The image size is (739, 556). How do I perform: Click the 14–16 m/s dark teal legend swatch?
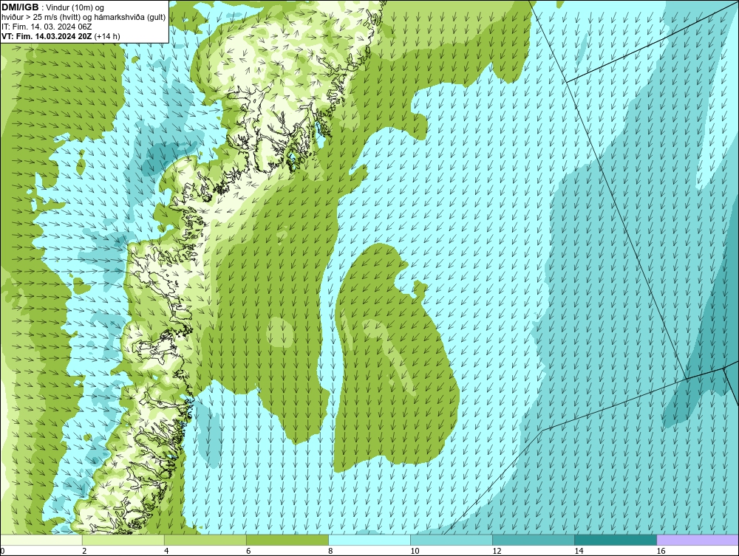[x=616, y=540]
